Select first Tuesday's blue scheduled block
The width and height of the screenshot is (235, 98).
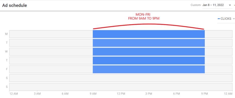(149, 43)
